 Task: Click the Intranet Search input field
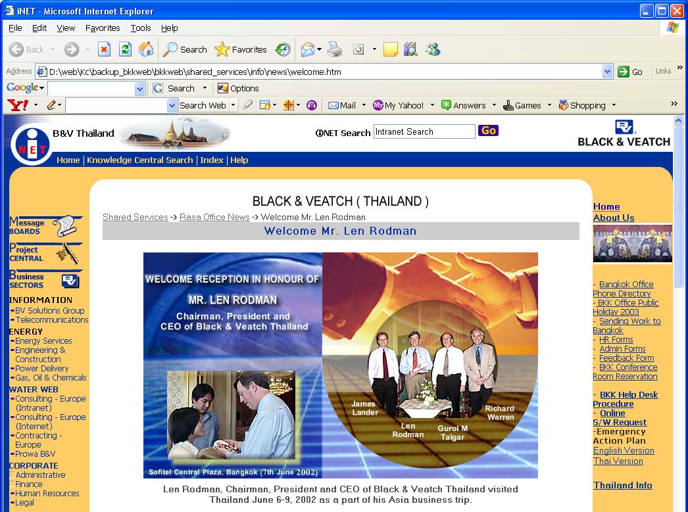(424, 131)
